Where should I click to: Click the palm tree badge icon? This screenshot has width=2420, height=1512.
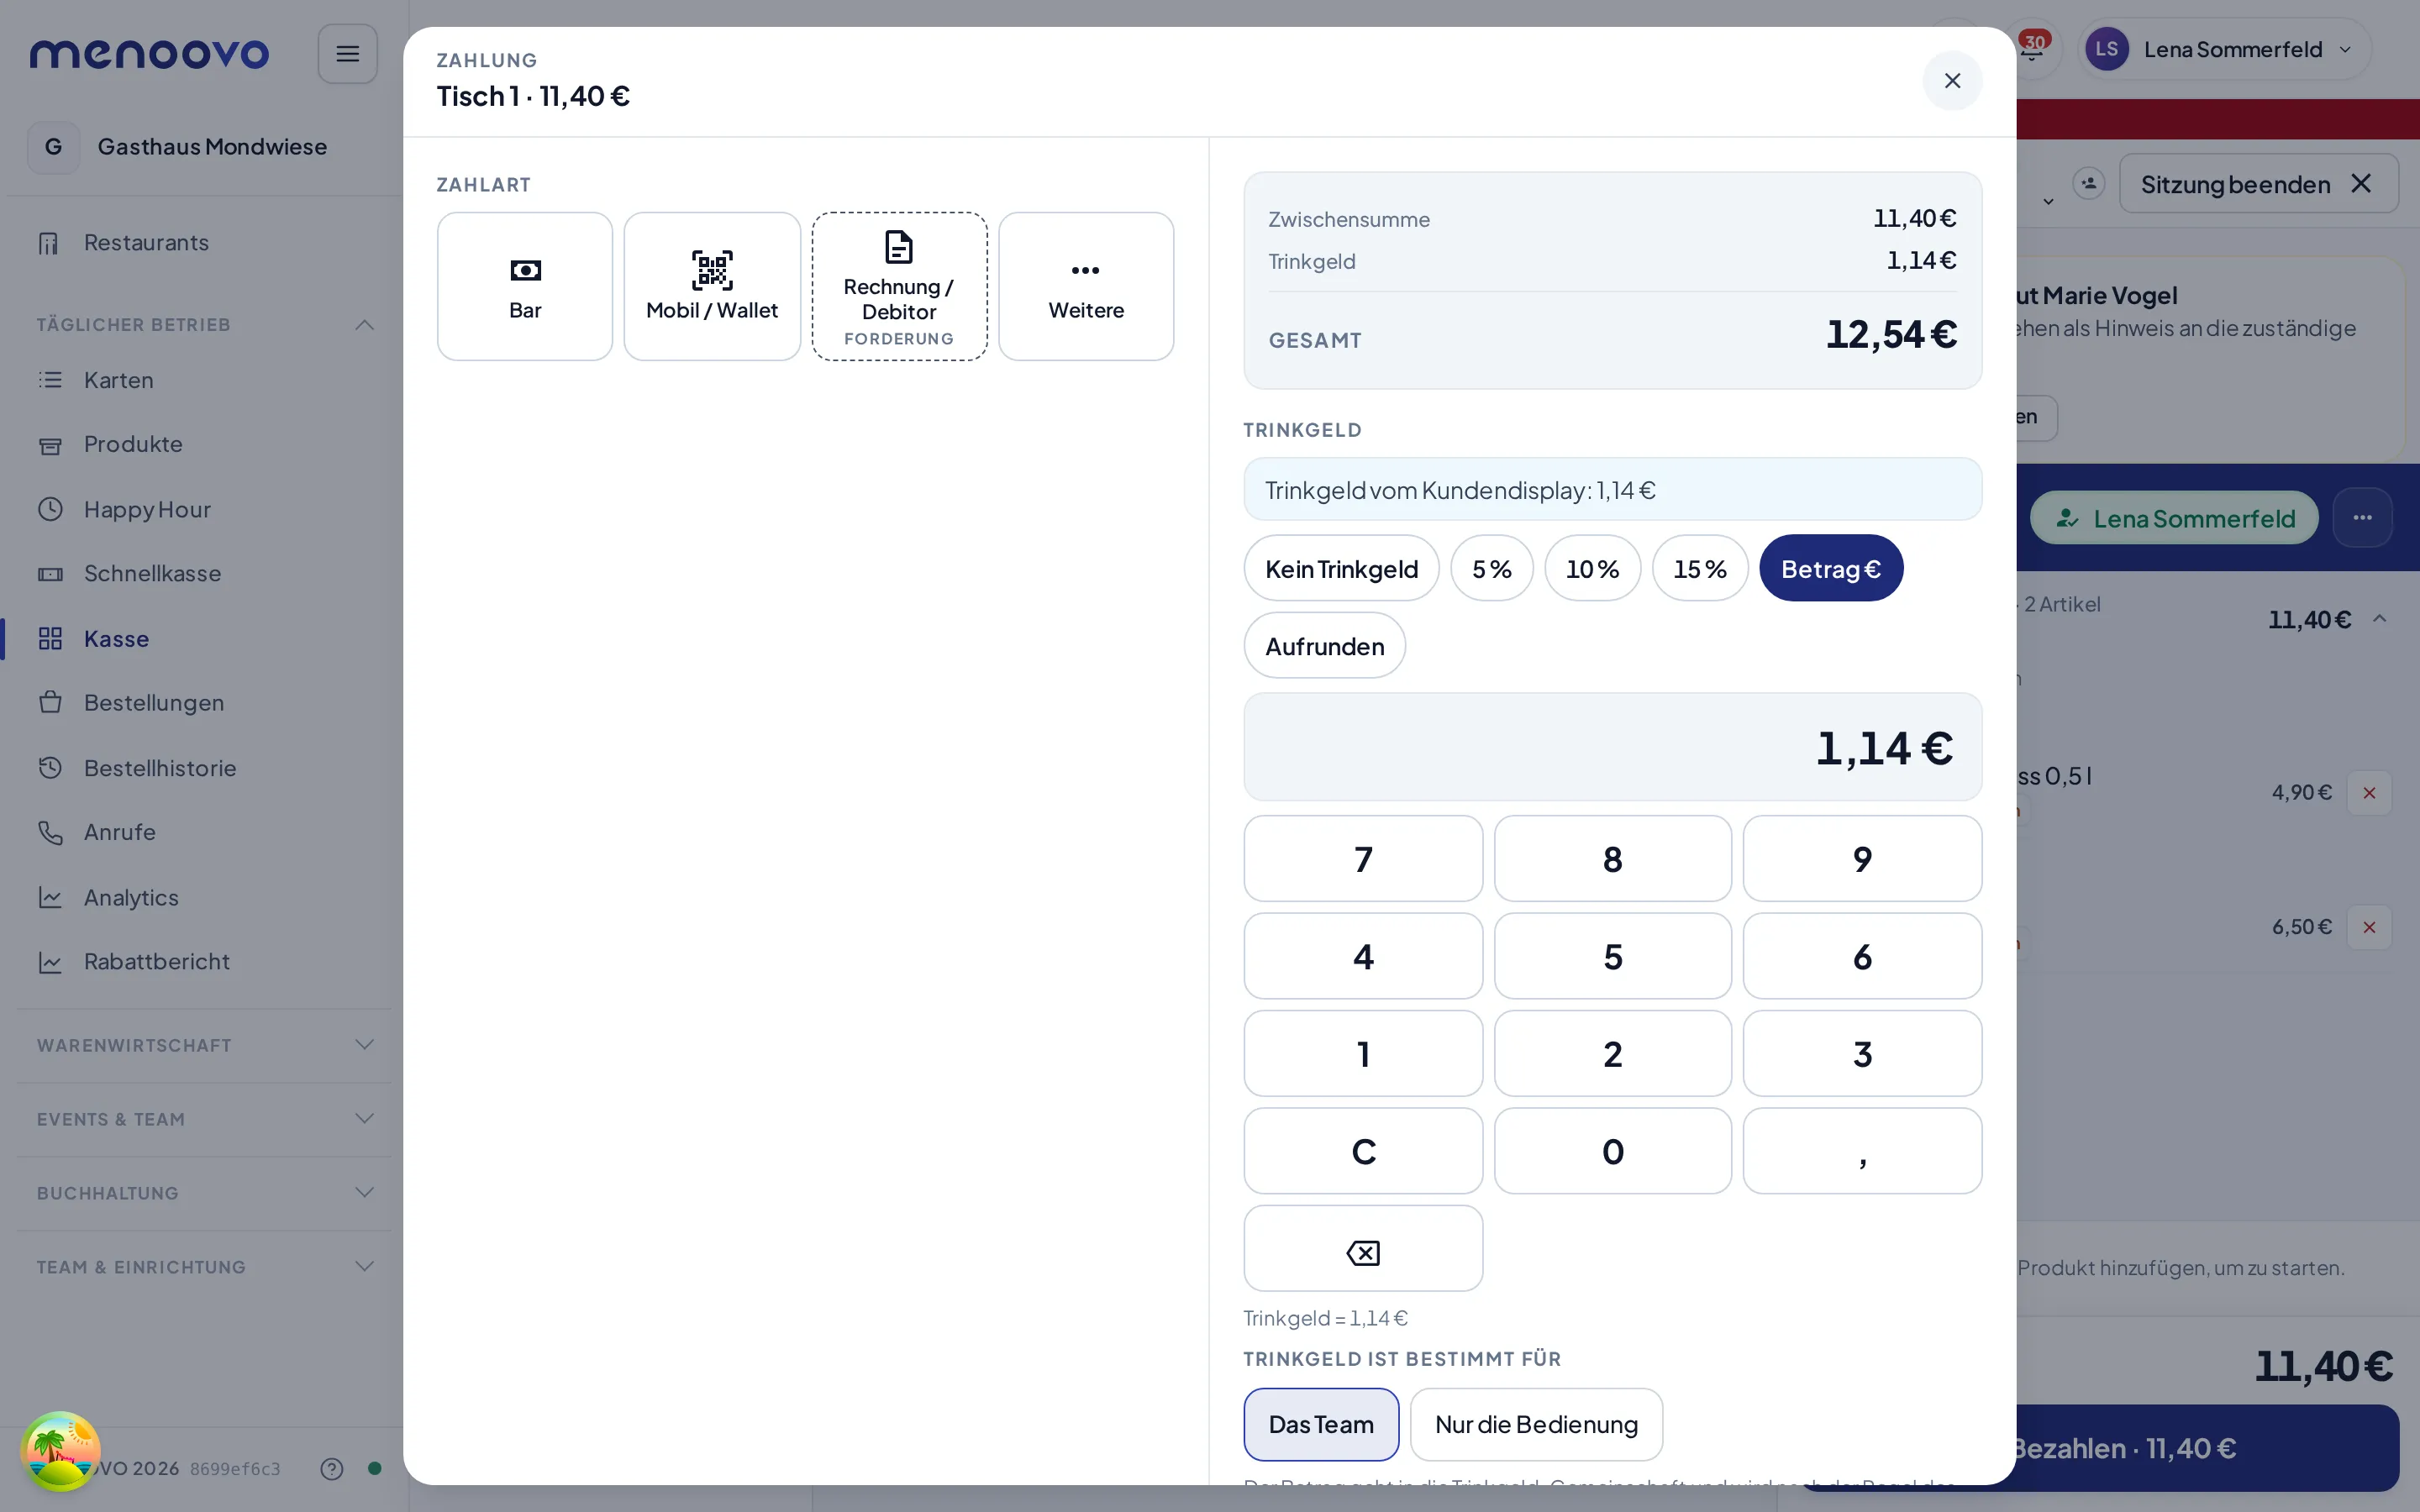coord(60,1451)
